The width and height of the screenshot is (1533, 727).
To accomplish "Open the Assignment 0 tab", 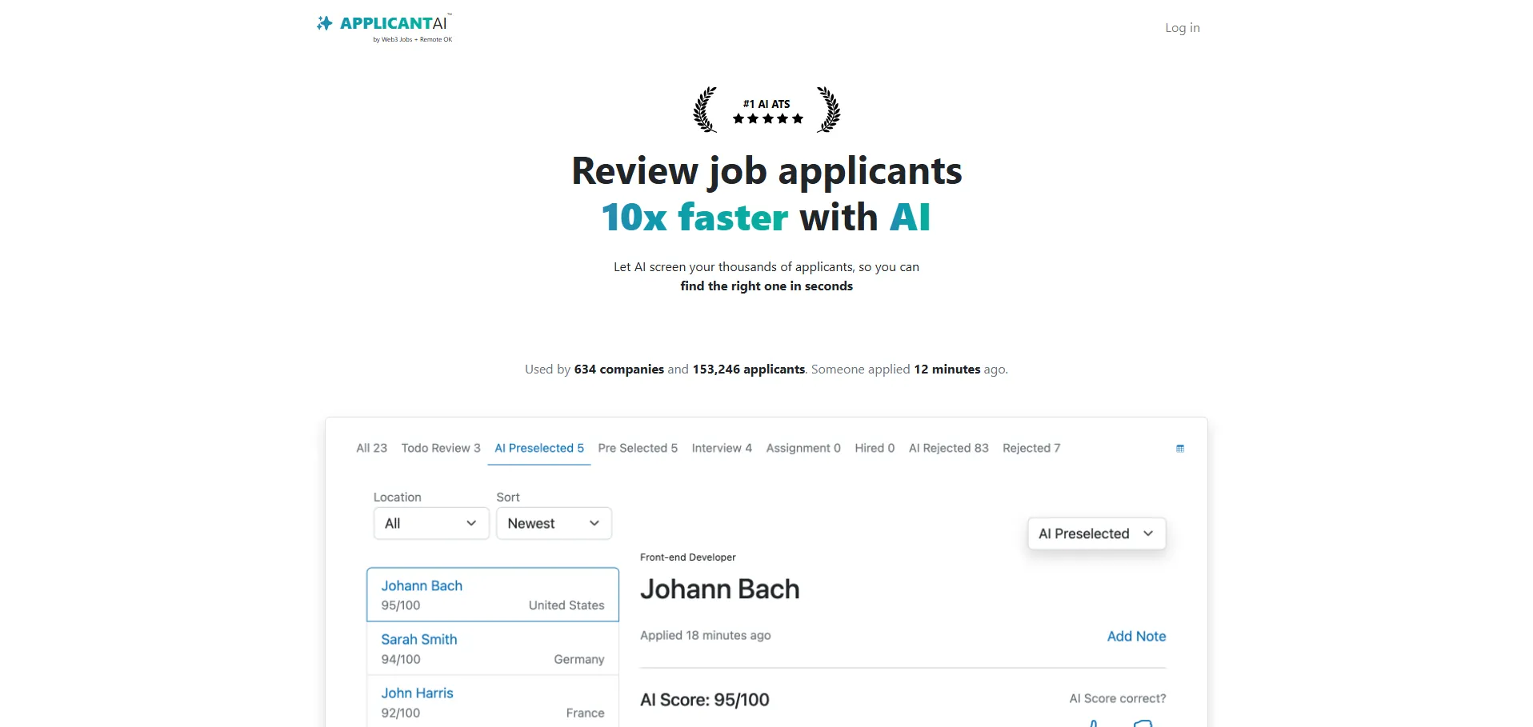I will (x=803, y=448).
